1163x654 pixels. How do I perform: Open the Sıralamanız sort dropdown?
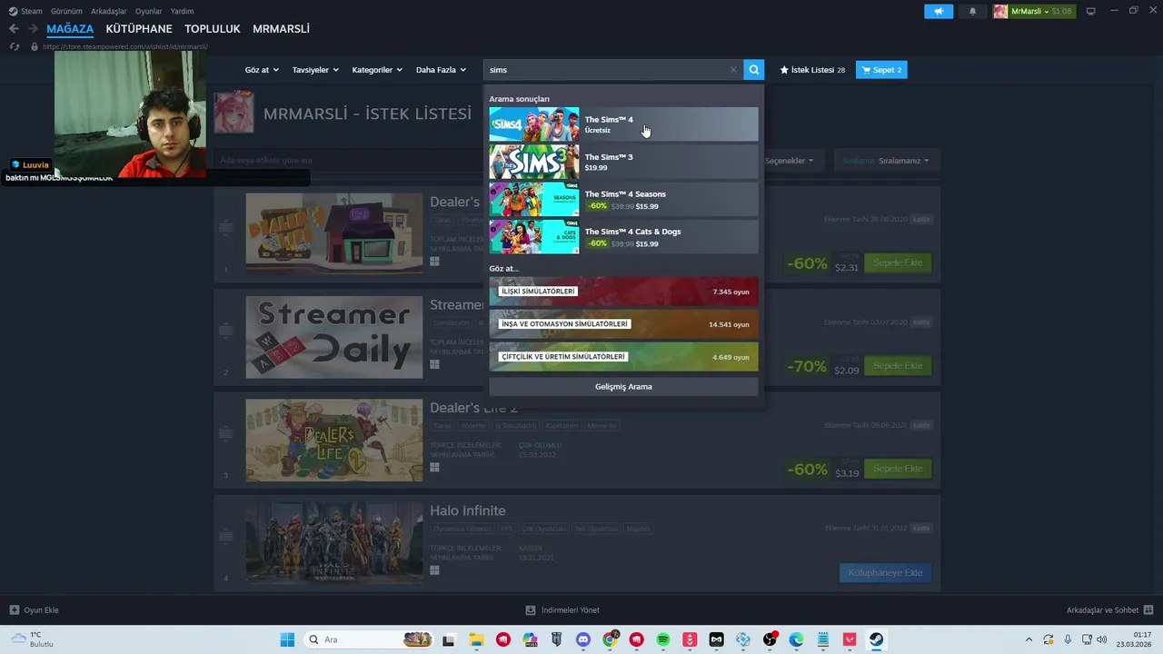point(885,161)
